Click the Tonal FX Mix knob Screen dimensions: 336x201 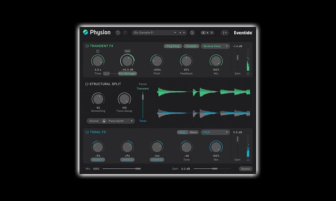point(216,147)
